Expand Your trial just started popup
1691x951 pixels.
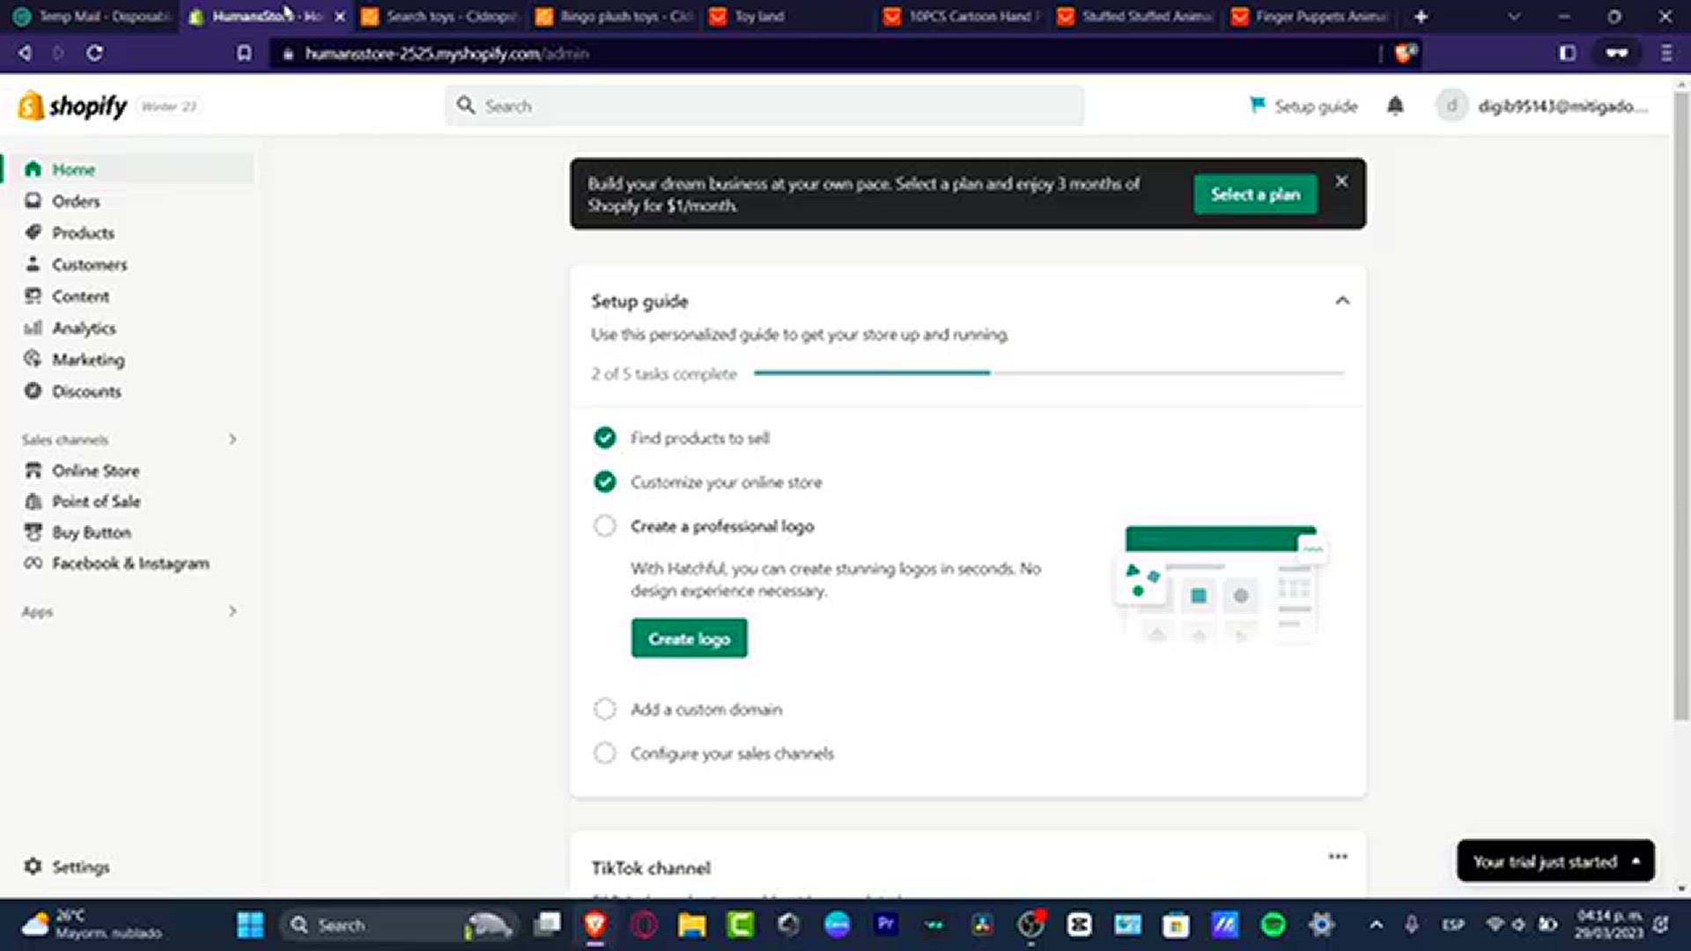[1555, 861]
